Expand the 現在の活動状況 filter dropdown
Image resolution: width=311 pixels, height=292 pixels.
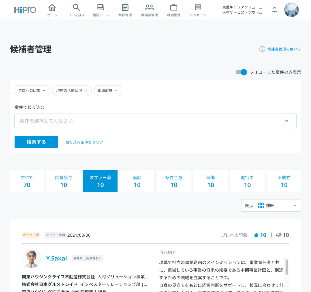(x=72, y=91)
